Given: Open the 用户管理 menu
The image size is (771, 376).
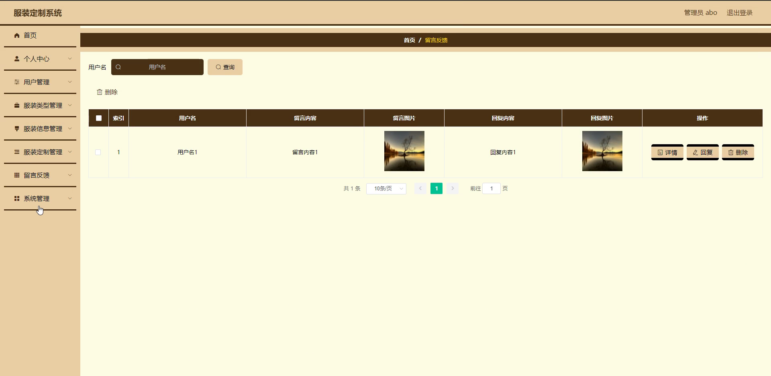Looking at the screenshot, I should pos(40,82).
